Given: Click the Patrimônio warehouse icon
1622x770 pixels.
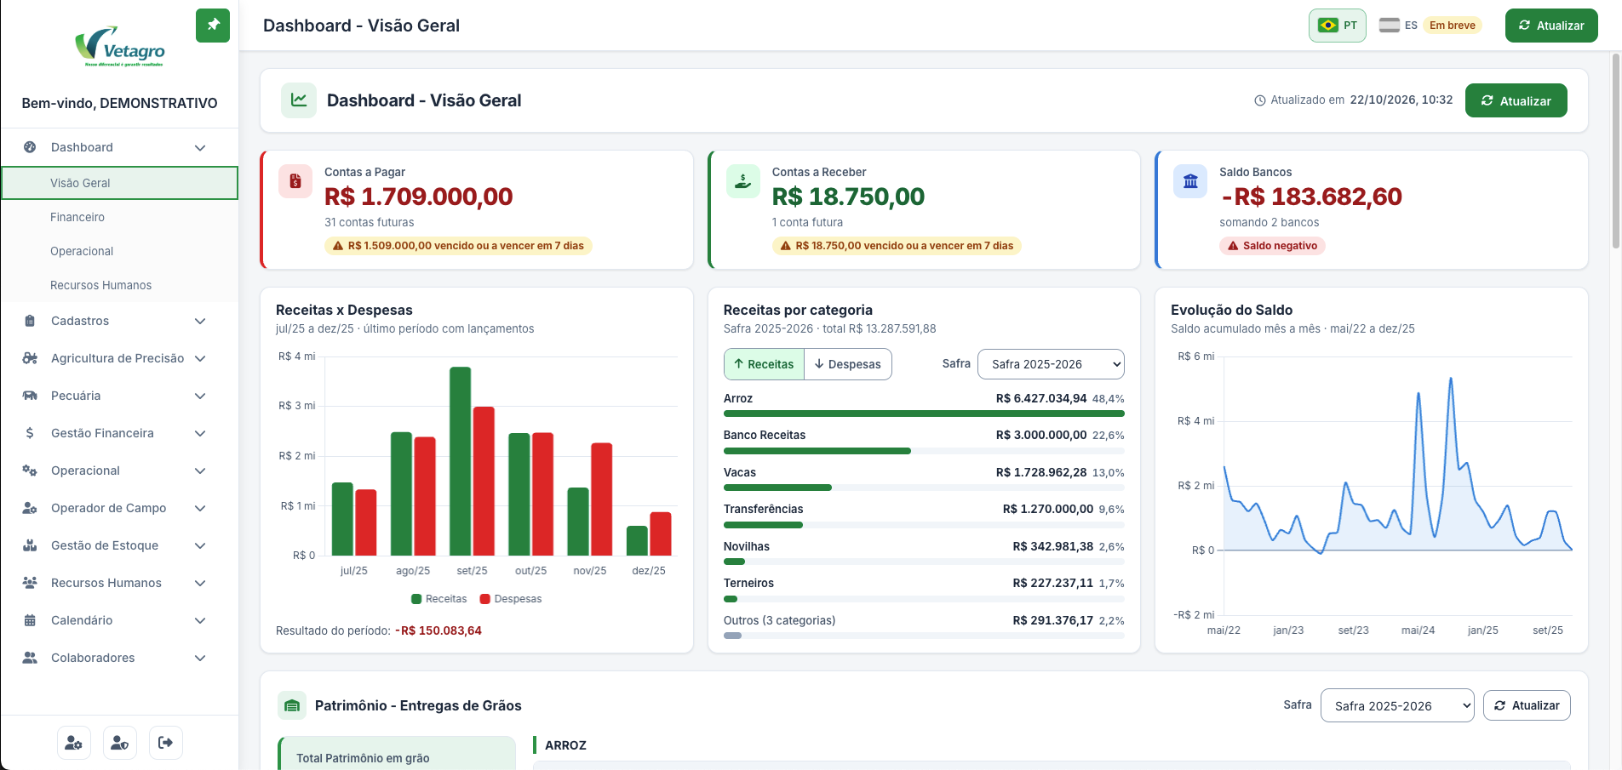Looking at the screenshot, I should pos(292,705).
